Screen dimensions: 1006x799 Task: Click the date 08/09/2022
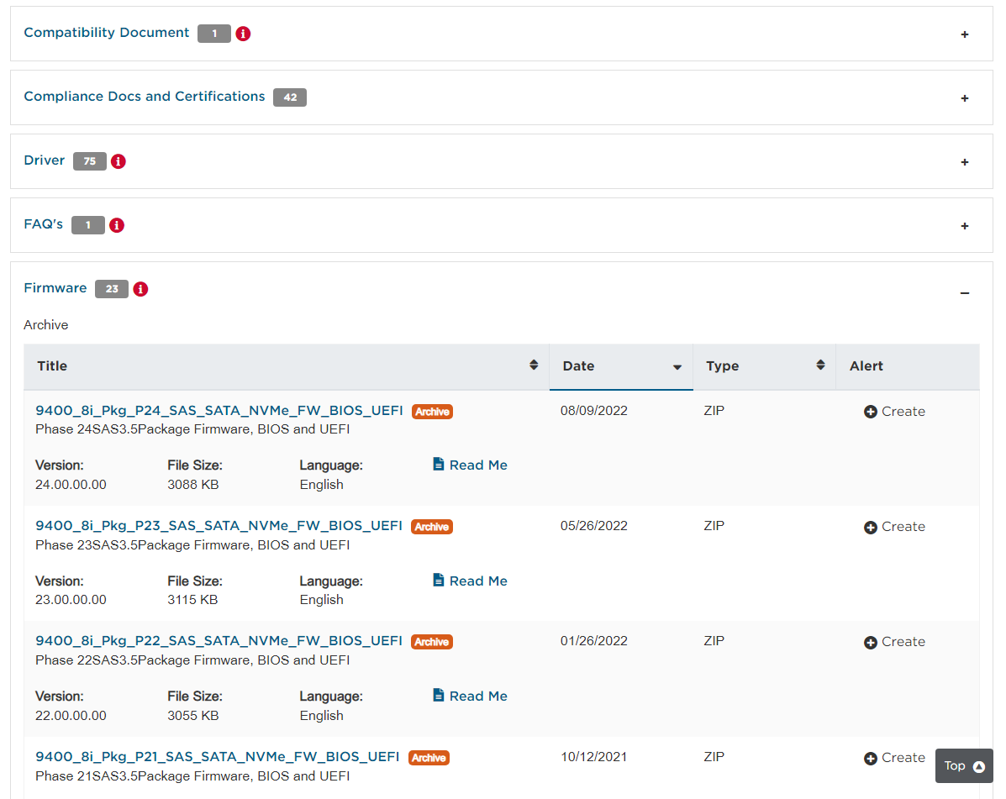tap(594, 411)
